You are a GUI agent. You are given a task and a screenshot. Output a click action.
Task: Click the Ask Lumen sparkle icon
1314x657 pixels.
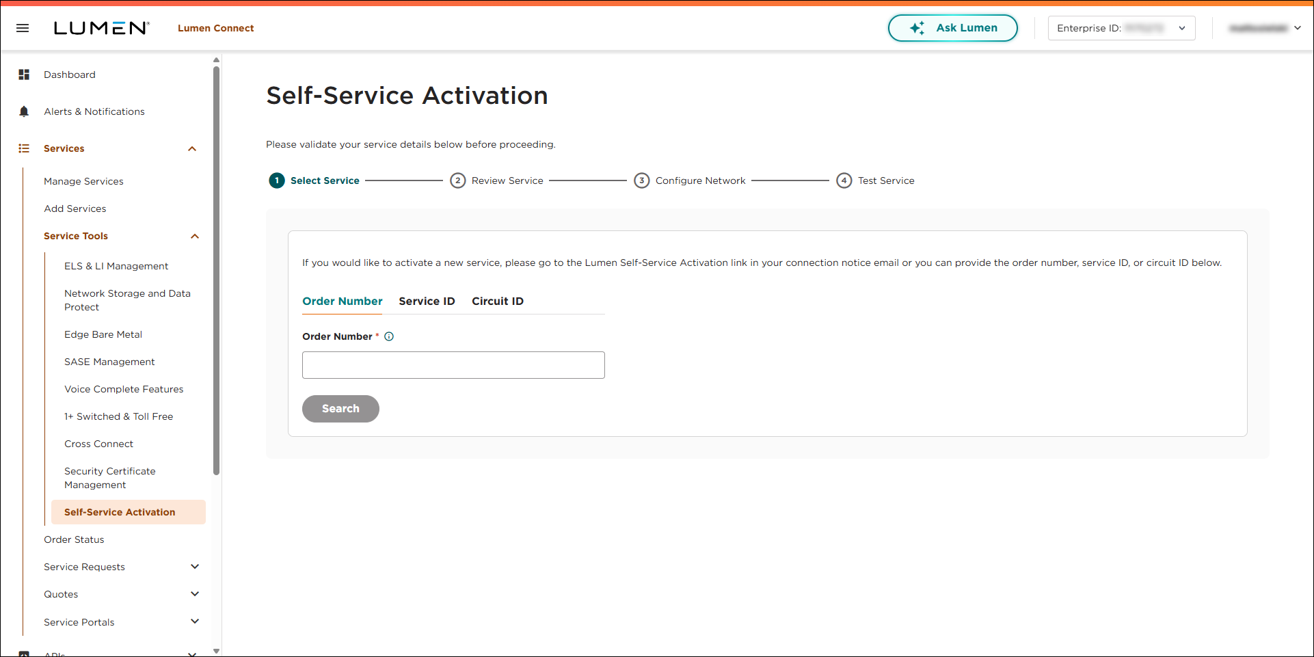[x=917, y=28]
